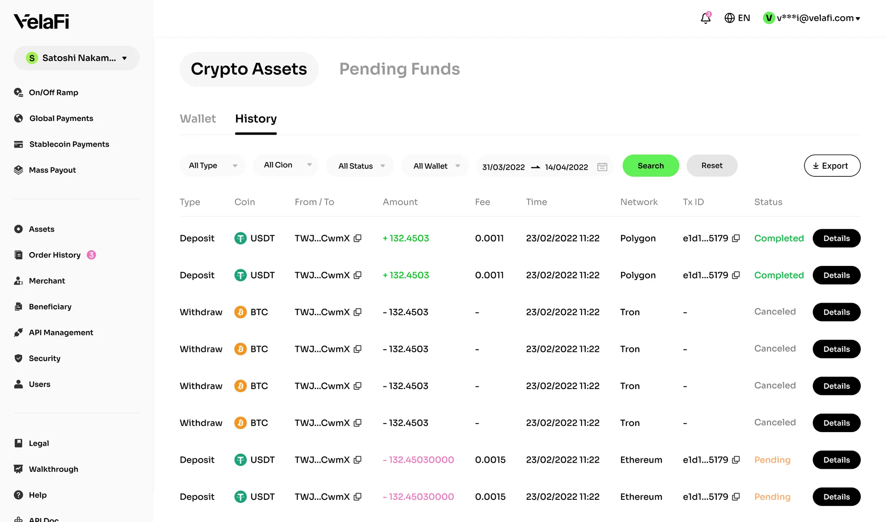The width and height of the screenshot is (886, 522).
Task: Expand the All Status filter dropdown
Action: 360,166
